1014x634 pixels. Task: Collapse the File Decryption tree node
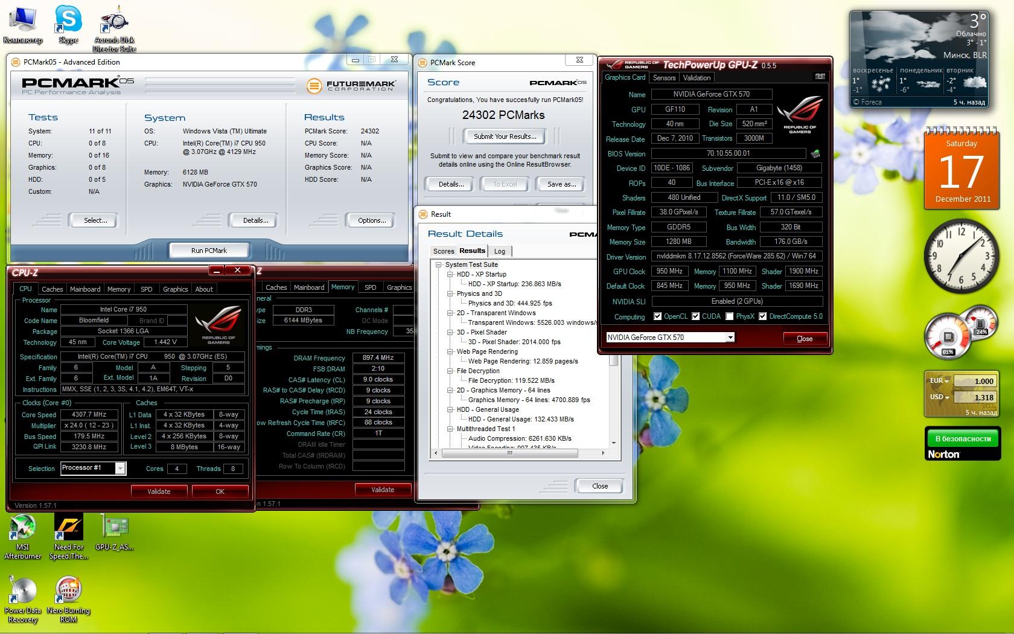pyautogui.click(x=450, y=371)
